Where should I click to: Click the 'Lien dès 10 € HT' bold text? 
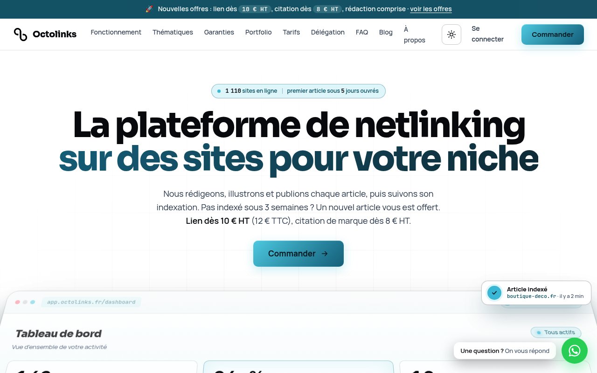click(218, 221)
